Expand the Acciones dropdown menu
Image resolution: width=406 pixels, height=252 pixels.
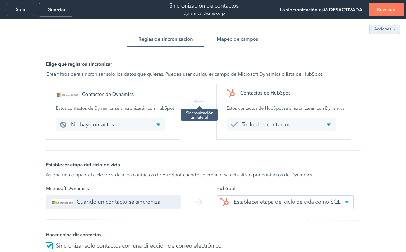pyautogui.click(x=384, y=29)
